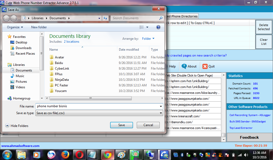Click the Cancel button
The image size is (273, 160).
point(148,125)
